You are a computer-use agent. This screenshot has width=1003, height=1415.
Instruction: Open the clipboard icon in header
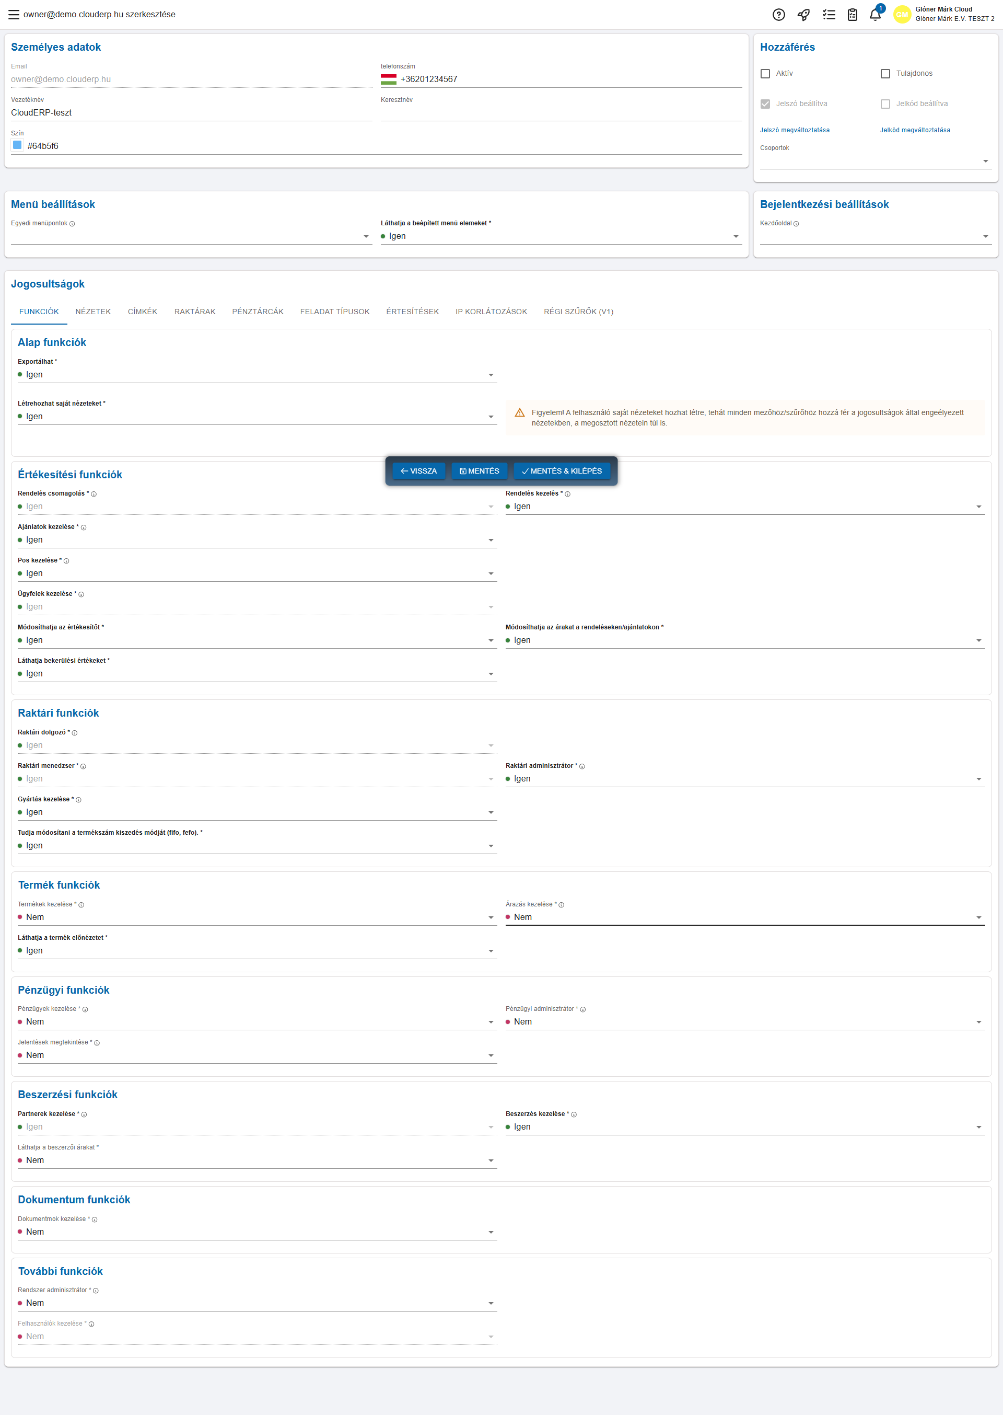[853, 15]
